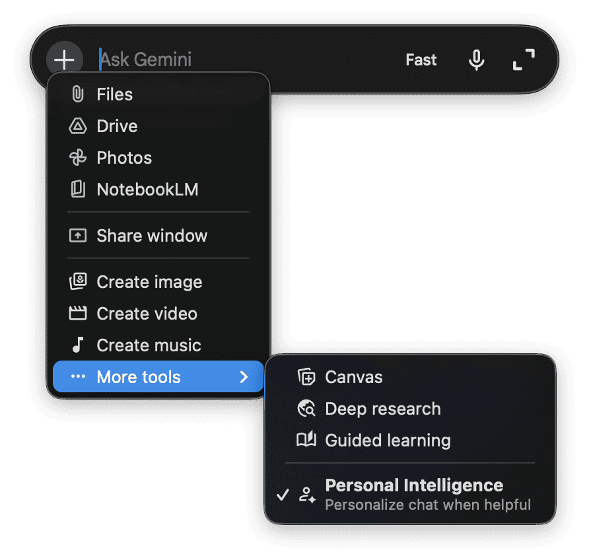The width and height of the screenshot is (589, 560).
Task: Click the microphone icon for voice input
Action: [476, 60]
